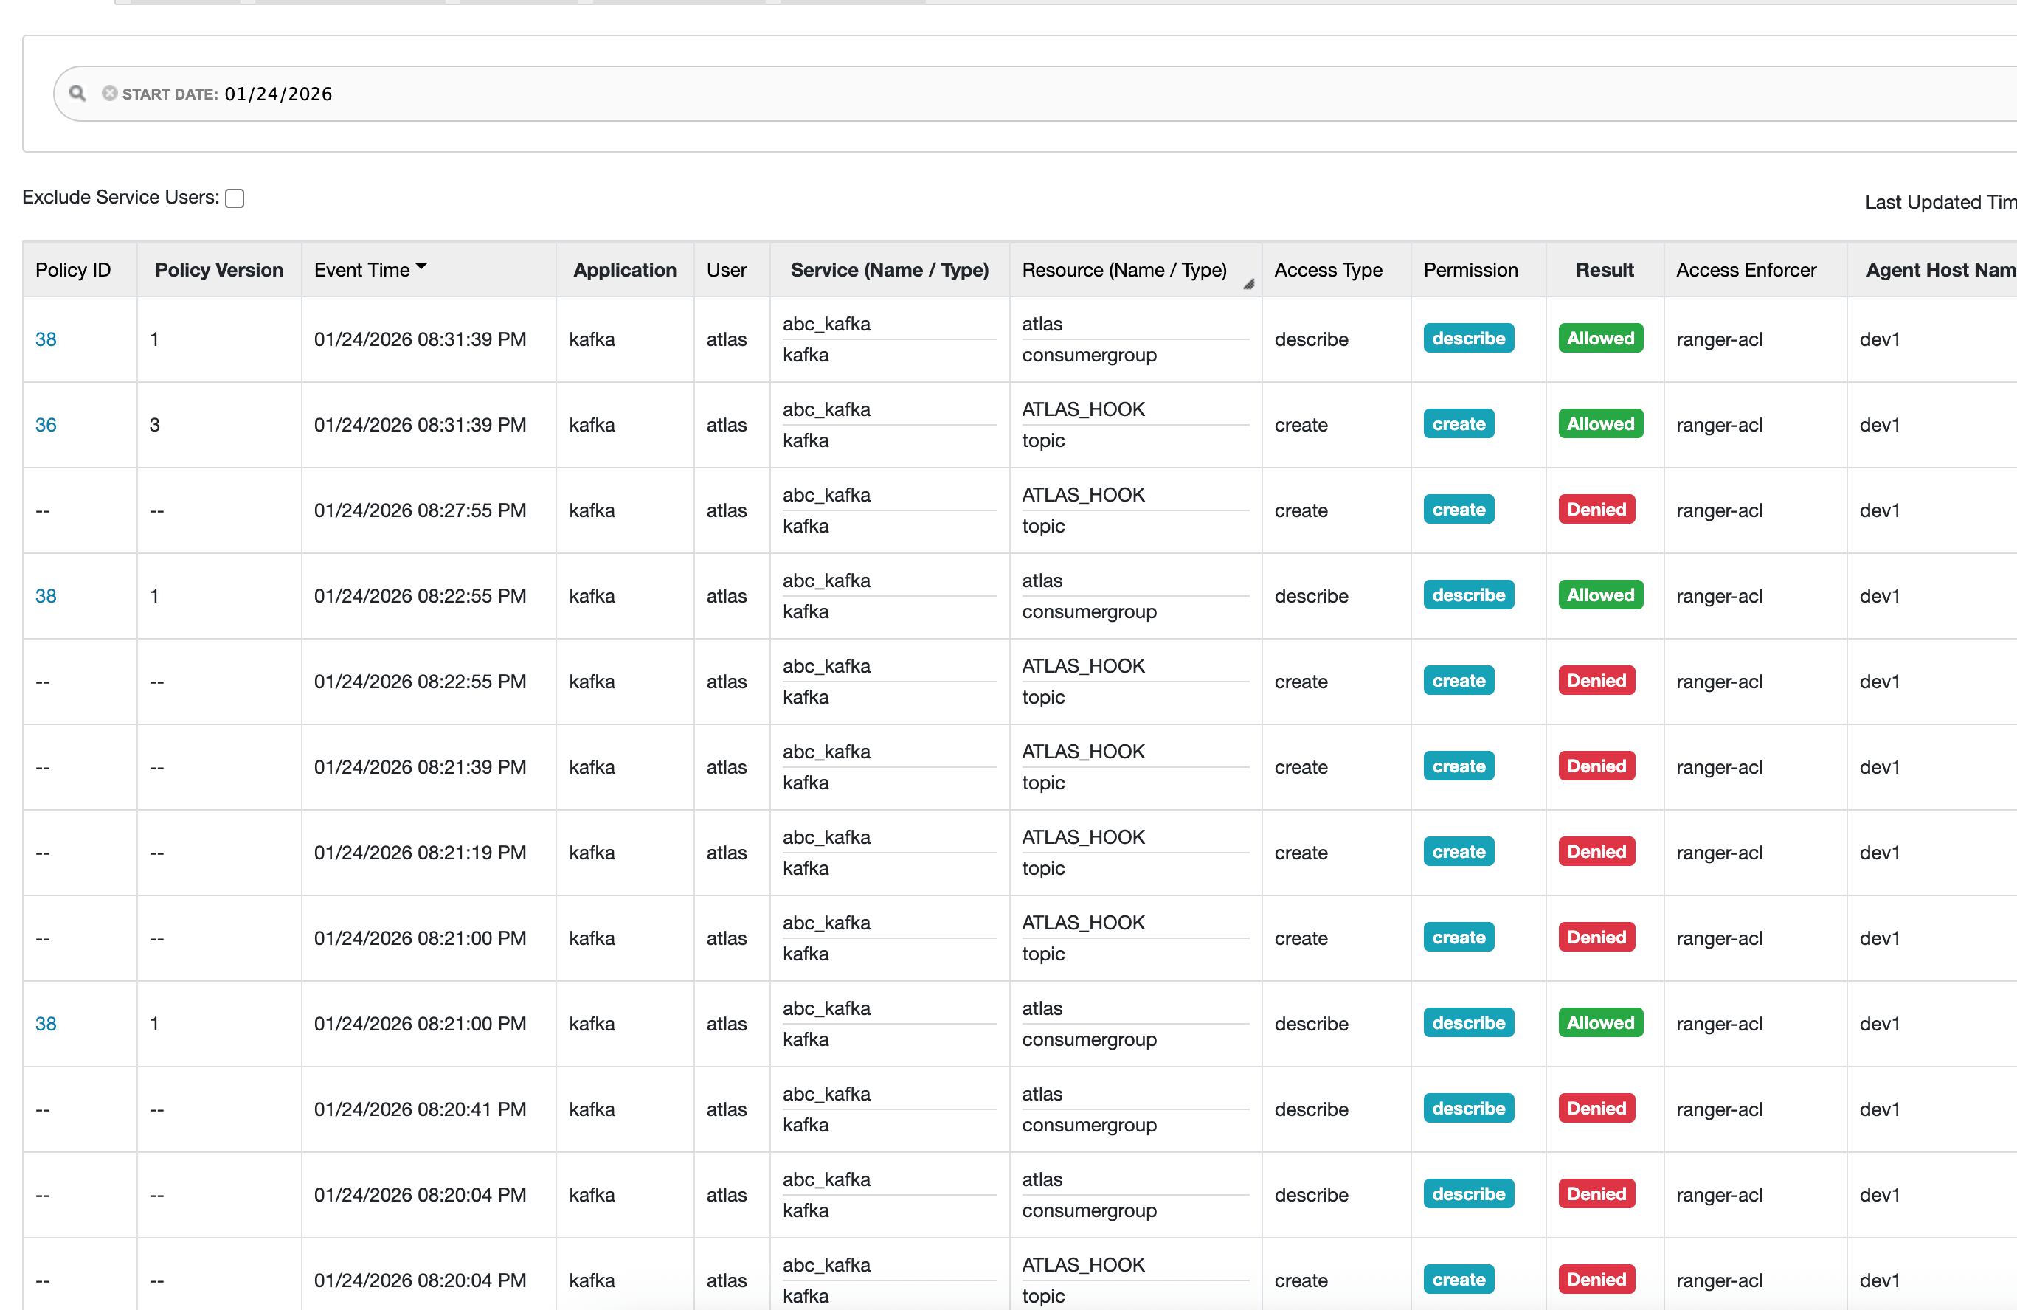2017x1310 pixels.
Task: Click the describe permission badge at 08:20:41 PM
Action: (x=1468, y=1109)
